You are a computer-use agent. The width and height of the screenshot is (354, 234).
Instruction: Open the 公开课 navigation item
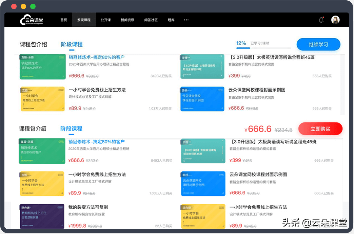point(105,20)
